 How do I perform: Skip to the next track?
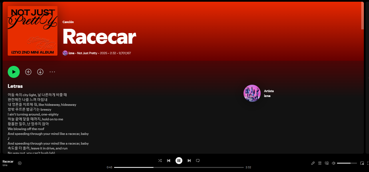[189, 161]
